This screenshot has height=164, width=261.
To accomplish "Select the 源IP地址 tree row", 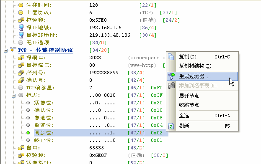I will 39,28.
